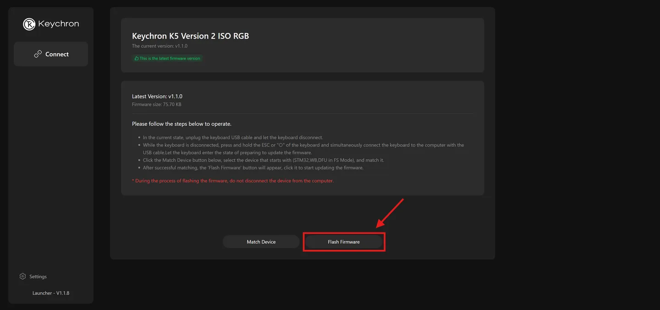Screen dimensions: 660x310
Task: Select the step mentioning STM32,WB,DFU in FS Mode
Action: pyautogui.click(x=264, y=160)
